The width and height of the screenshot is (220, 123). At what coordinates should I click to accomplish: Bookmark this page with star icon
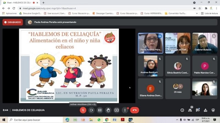(200, 8)
